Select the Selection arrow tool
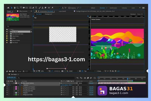This screenshot has width=151, height=101. coord(12,8)
